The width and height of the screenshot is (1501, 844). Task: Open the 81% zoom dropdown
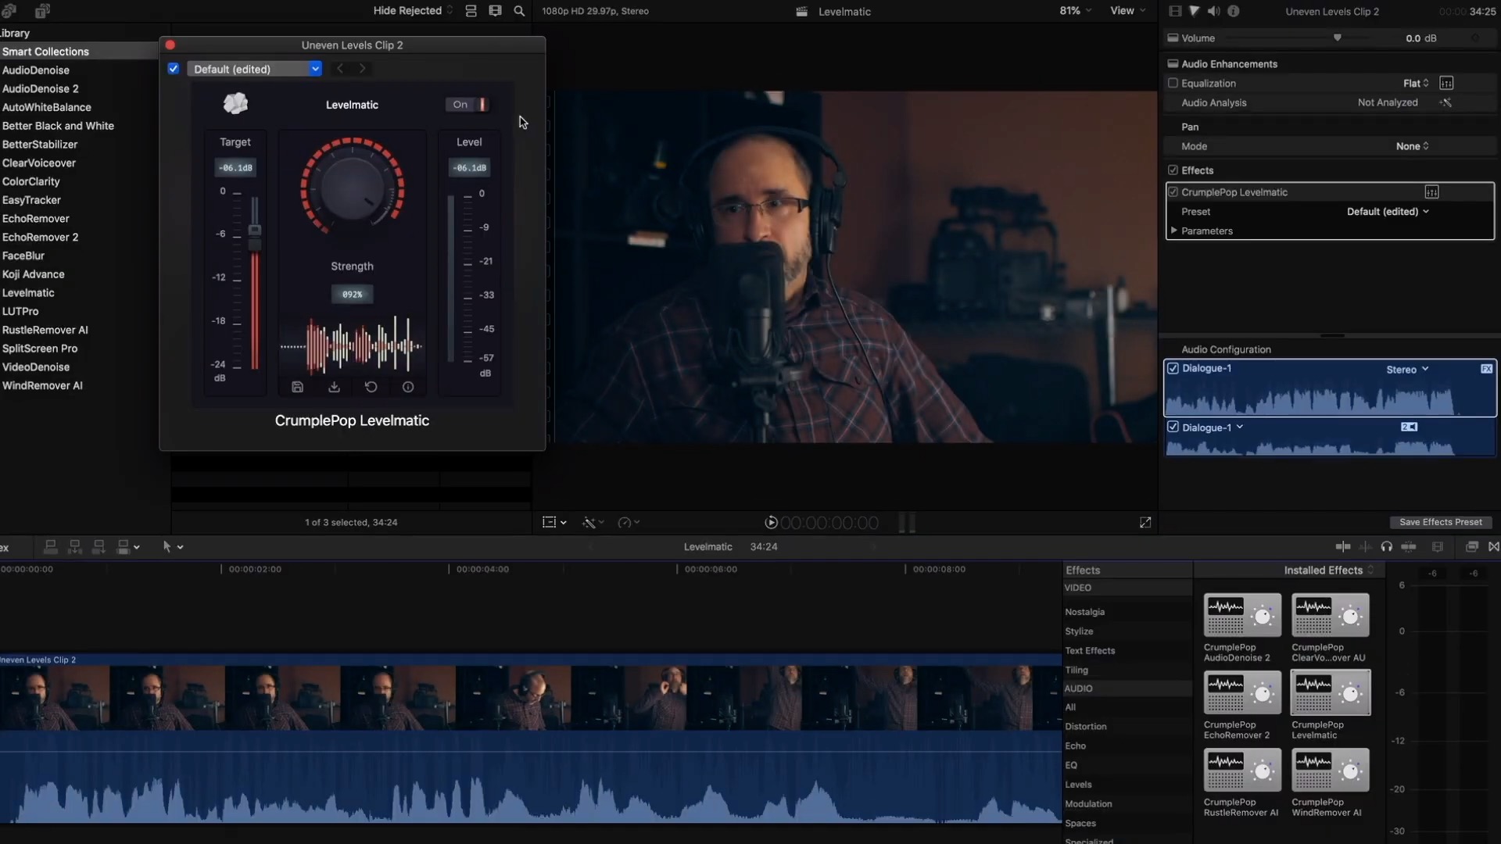pyautogui.click(x=1075, y=11)
